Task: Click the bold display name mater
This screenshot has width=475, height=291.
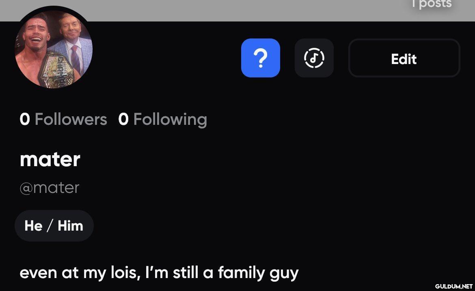Action: point(50,159)
